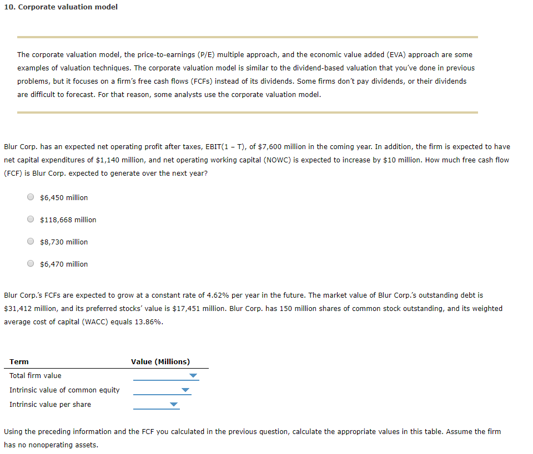The image size is (533, 454).
Task: Click the 'Value (Millions)' column header
Action: pyautogui.click(x=160, y=362)
